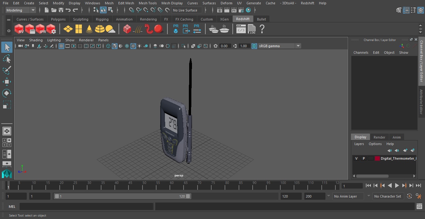Viewport: 425px width, 219px height.
Task: Open Redshift RenderView shelf icon
Action: [x=19, y=29]
